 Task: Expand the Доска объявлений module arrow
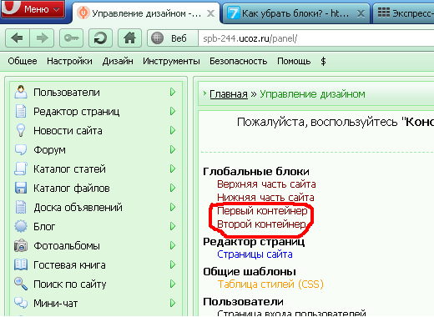(173, 207)
